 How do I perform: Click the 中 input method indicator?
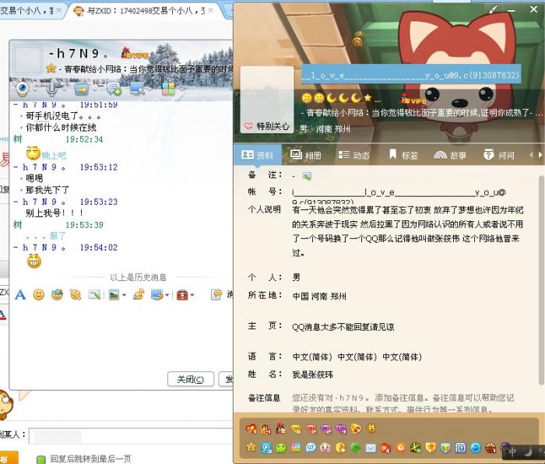pos(512,452)
